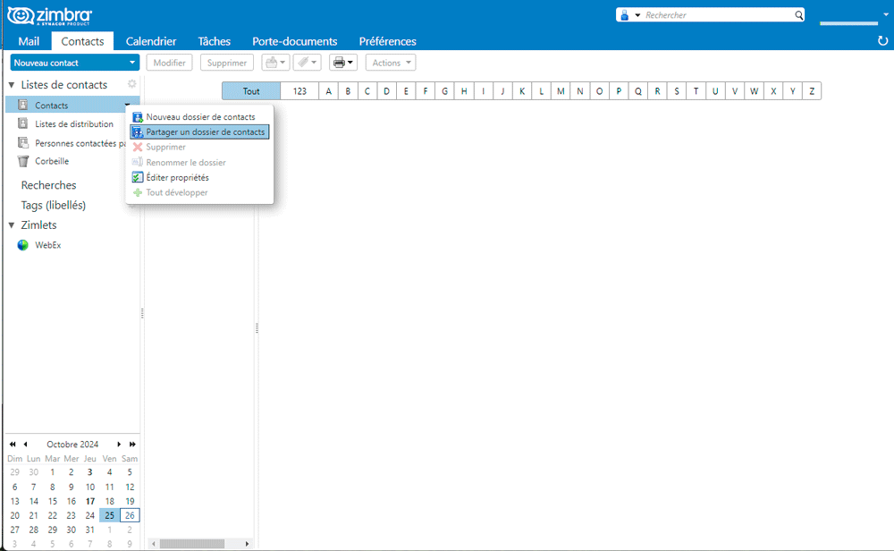Click the Éditer propriétés icon

click(x=138, y=177)
